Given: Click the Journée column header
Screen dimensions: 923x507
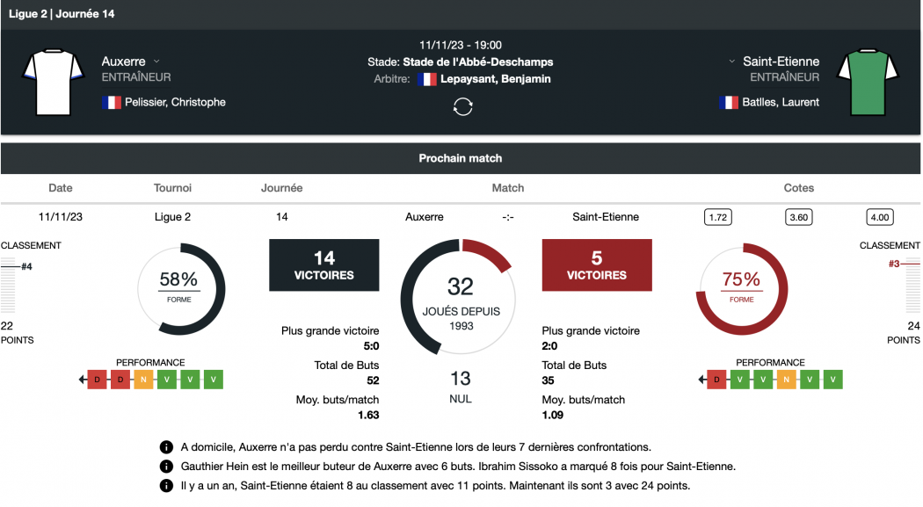Looking at the screenshot, I should [x=282, y=188].
